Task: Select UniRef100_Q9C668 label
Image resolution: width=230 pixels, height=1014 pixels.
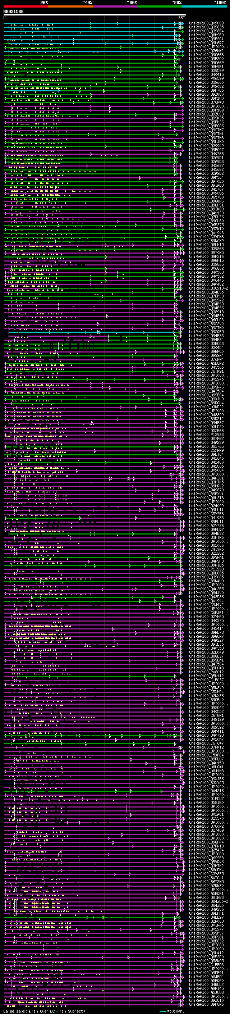Action: (206, 55)
